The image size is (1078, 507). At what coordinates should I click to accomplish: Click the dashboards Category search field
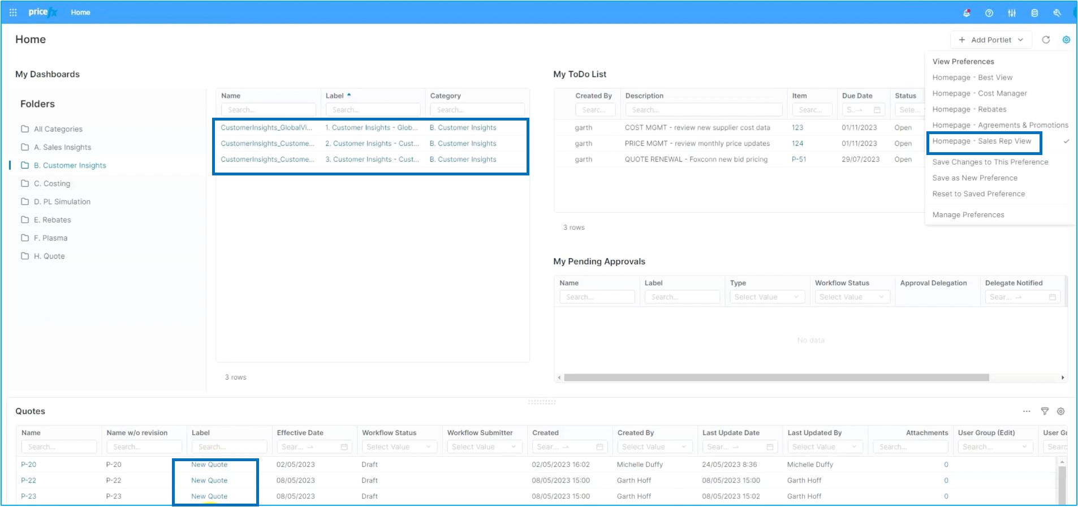pyautogui.click(x=477, y=110)
